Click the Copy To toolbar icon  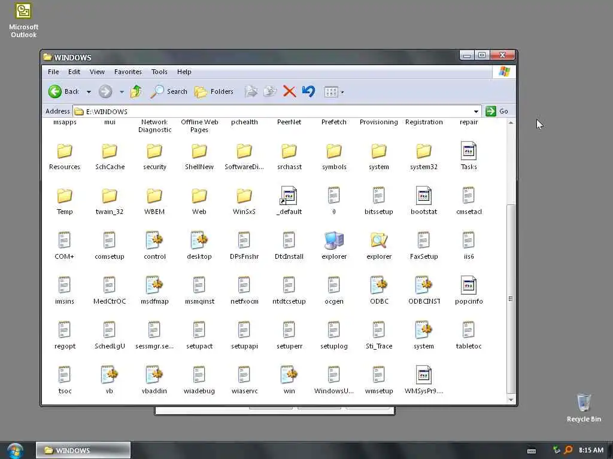pyautogui.click(x=270, y=91)
